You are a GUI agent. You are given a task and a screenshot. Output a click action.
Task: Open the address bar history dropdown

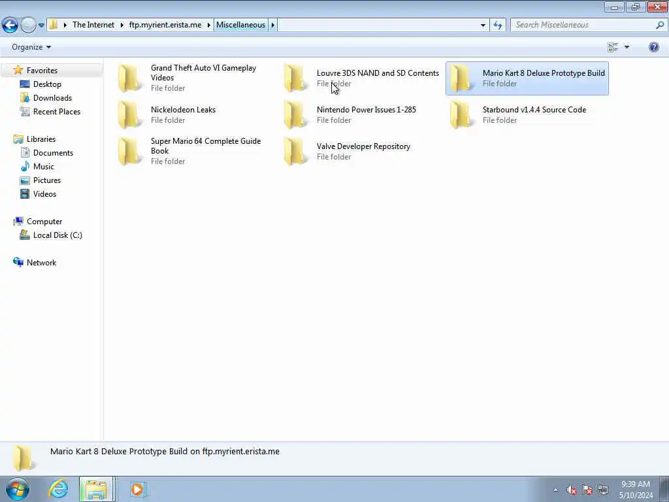coord(483,25)
